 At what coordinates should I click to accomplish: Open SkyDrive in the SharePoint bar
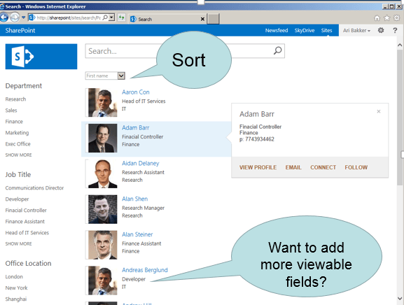click(305, 30)
